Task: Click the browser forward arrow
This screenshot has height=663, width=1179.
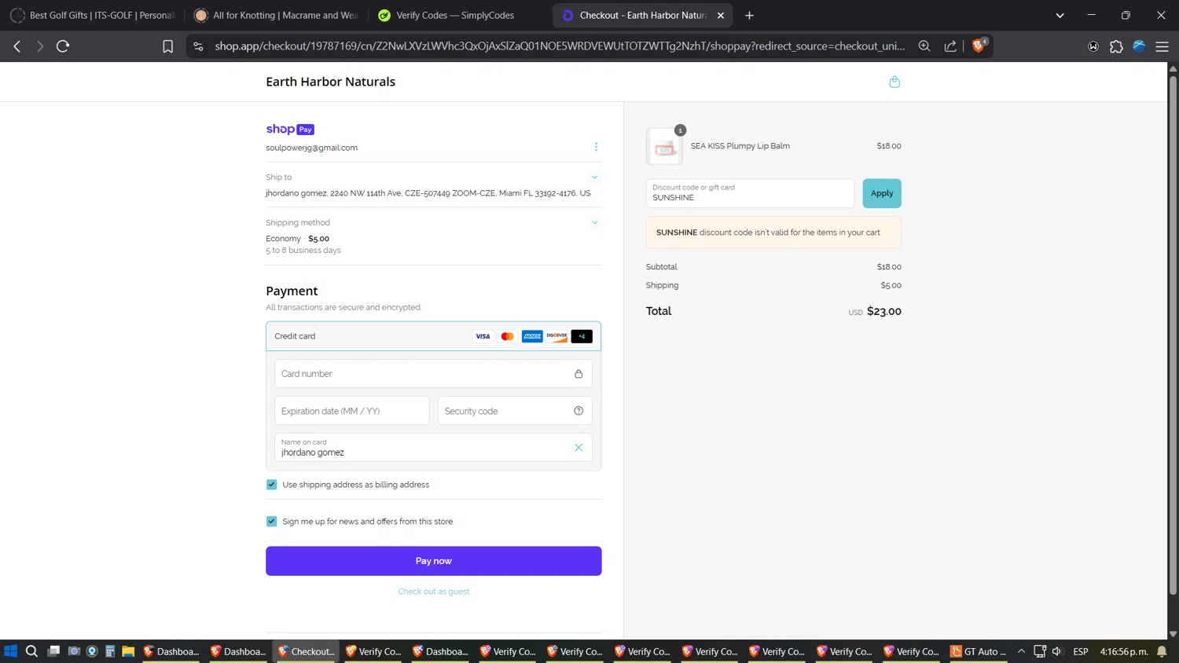Action: coord(40,46)
